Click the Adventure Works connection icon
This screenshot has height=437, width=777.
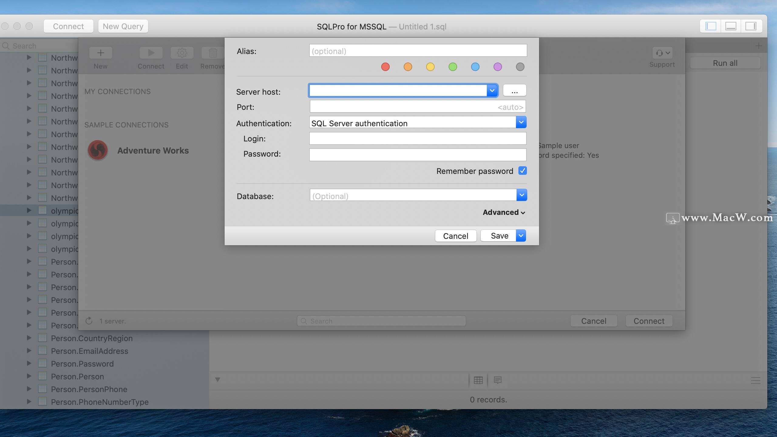98,150
